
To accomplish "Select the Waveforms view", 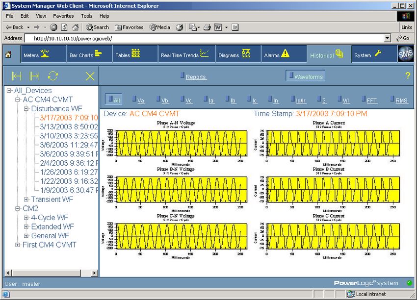I will (306, 76).
